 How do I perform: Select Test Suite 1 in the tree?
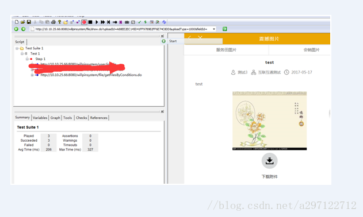click(35, 48)
